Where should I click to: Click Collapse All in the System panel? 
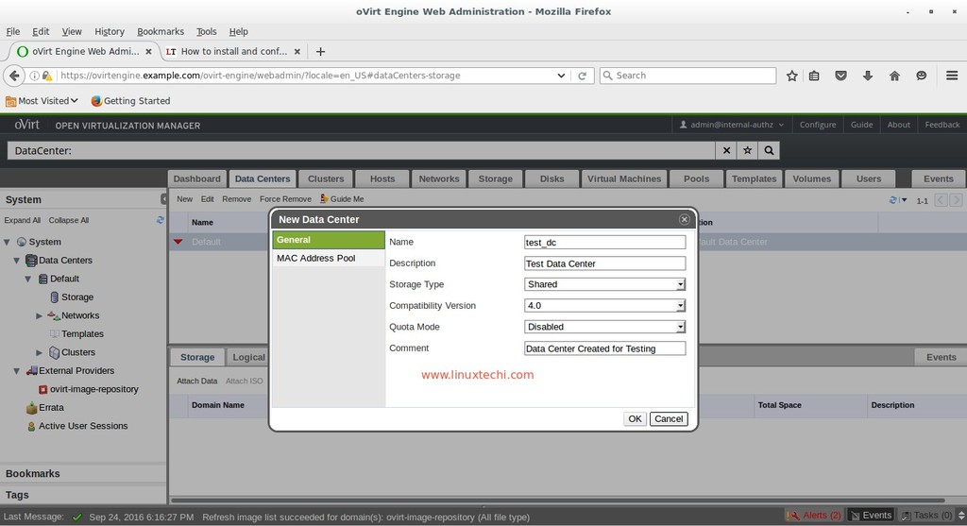point(68,220)
